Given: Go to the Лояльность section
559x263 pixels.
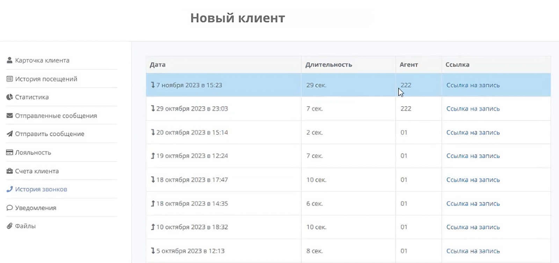Looking at the screenshot, I should pos(33,152).
